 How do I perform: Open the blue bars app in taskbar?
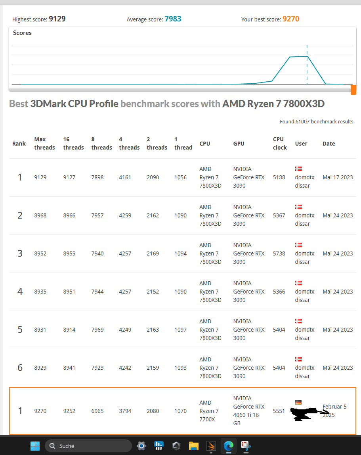click(x=159, y=446)
